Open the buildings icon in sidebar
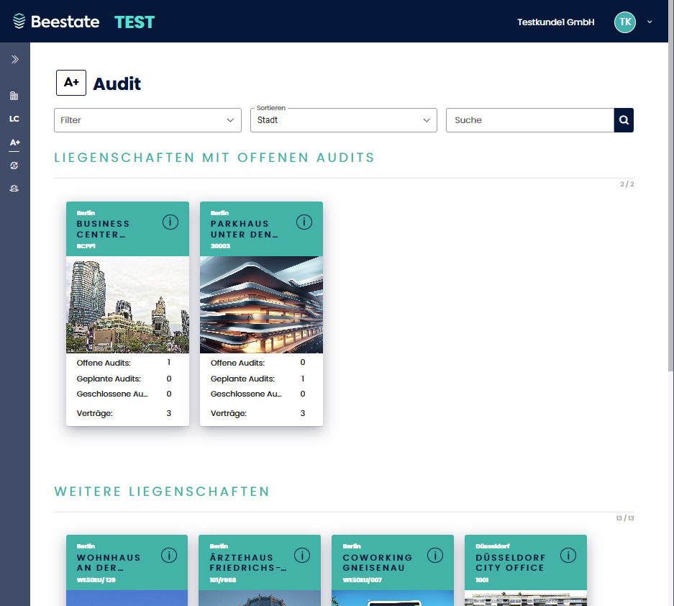 [14, 96]
